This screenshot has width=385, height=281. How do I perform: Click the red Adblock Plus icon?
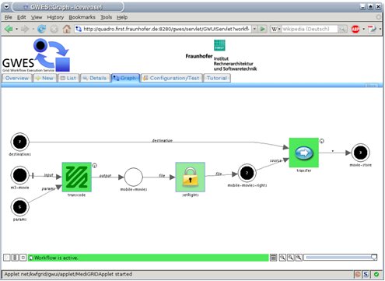pyautogui.click(x=355, y=29)
